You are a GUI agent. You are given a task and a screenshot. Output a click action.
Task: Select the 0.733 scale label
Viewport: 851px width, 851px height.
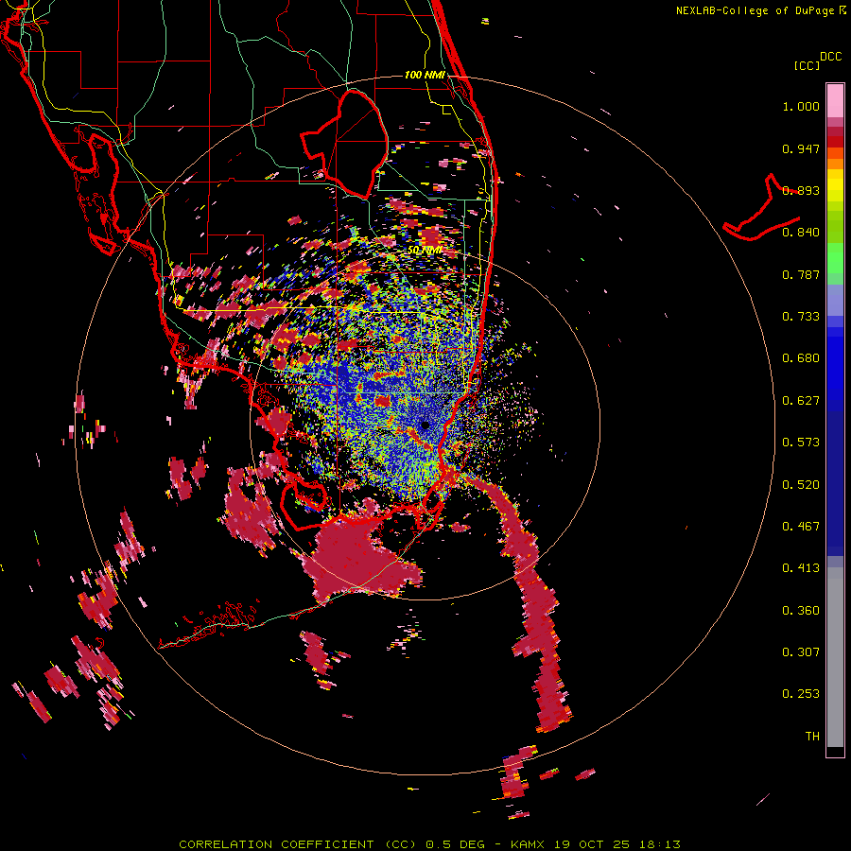tap(801, 317)
